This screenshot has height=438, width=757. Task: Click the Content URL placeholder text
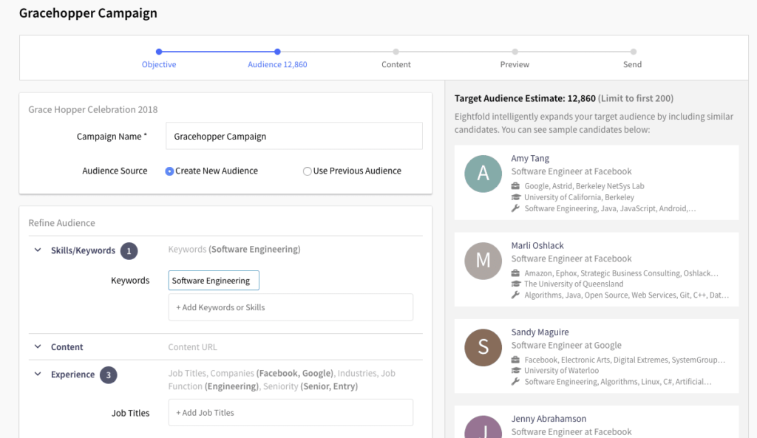(x=193, y=347)
